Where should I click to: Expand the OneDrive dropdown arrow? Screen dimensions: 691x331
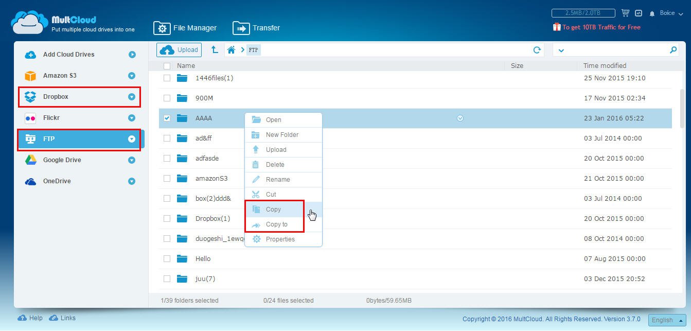point(132,181)
